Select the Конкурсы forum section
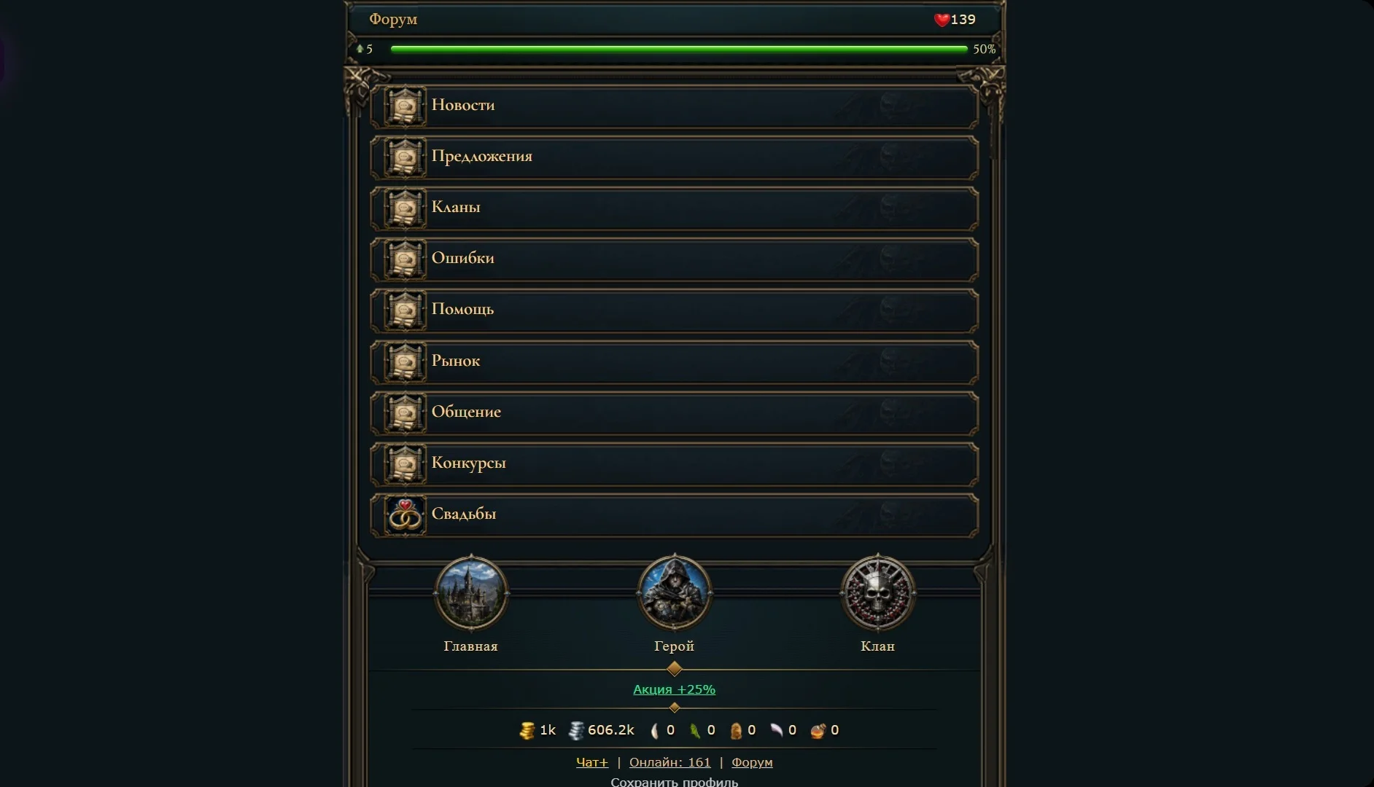Screen dimensions: 1374x787 (x=674, y=464)
